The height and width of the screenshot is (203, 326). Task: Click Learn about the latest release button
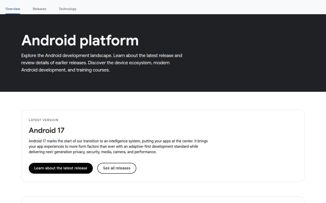61,168
